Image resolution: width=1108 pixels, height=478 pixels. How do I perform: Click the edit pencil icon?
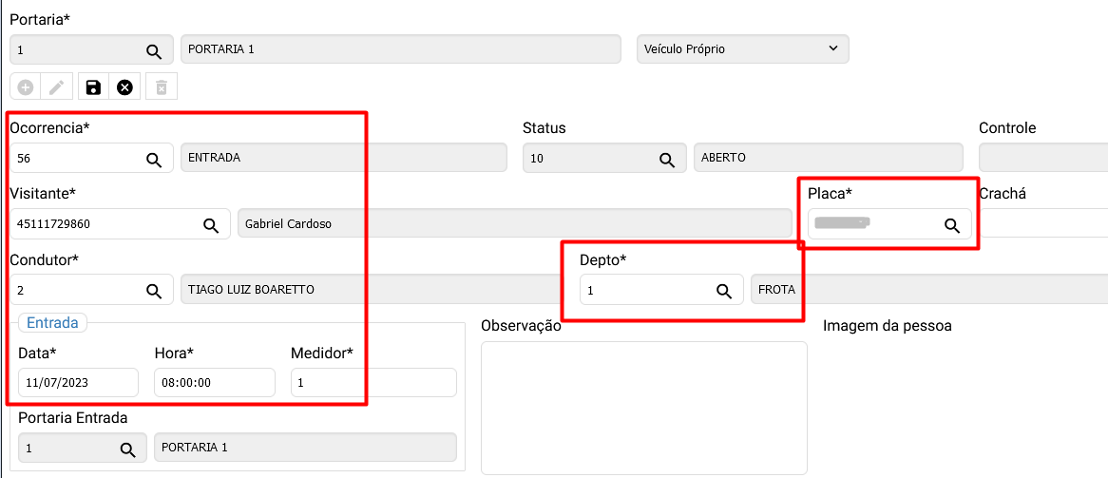pyautogui.click(x=57, y=87)
